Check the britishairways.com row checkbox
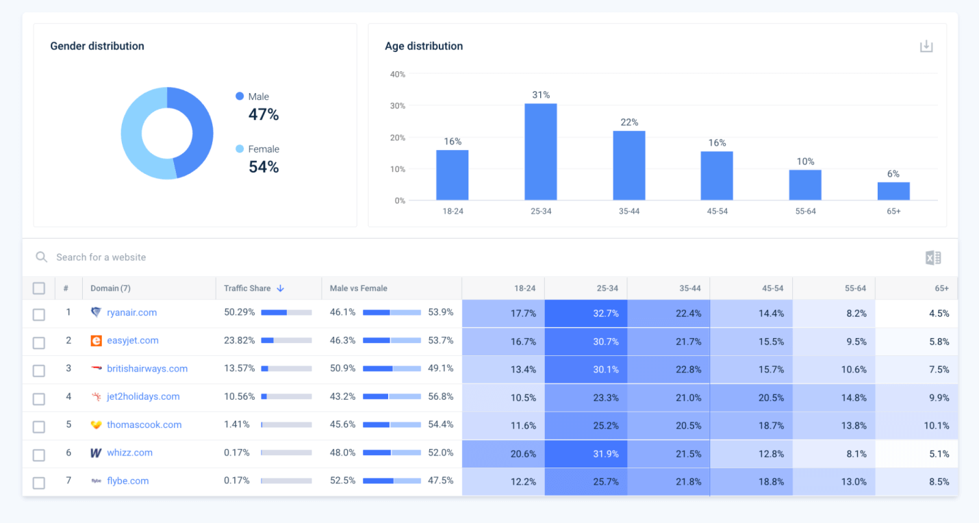979x523 pixels. tap(39, 370)
